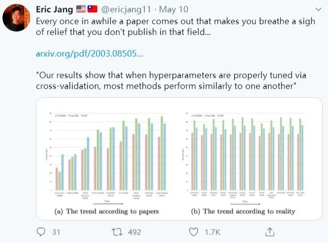
Task: Open Eric Jang's profile picture
Action: (16, 18)
